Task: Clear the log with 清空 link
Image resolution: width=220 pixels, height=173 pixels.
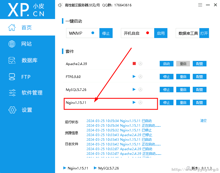Action: 203,121
